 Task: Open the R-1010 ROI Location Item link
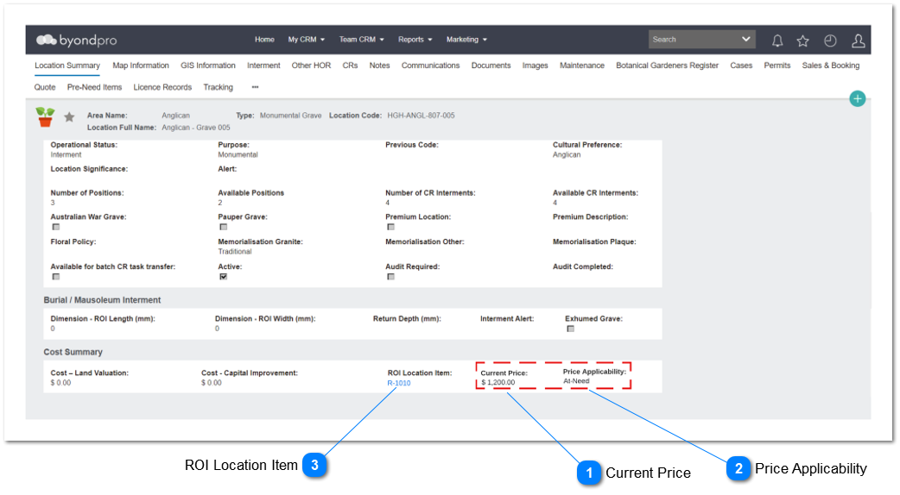399,383
